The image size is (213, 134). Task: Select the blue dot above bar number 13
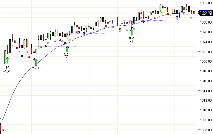pos(35,59)
